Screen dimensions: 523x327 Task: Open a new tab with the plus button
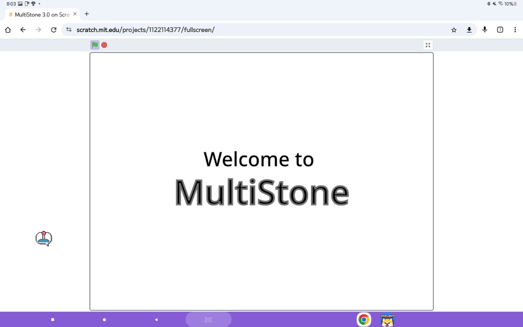click(87, 14)
